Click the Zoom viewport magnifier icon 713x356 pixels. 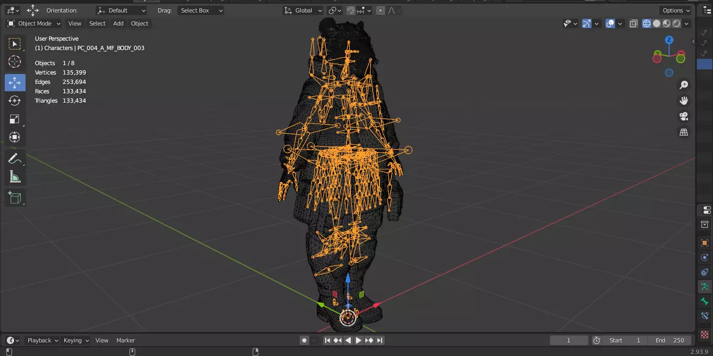tap(684, 85)
